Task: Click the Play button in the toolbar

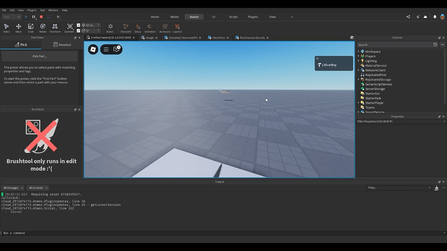Action: [x=26, y=17]
